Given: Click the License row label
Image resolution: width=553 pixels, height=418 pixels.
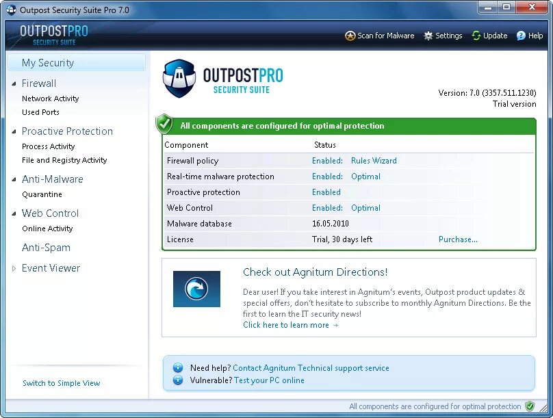Looking at the screenshot, I should click(x=180, y=239).
